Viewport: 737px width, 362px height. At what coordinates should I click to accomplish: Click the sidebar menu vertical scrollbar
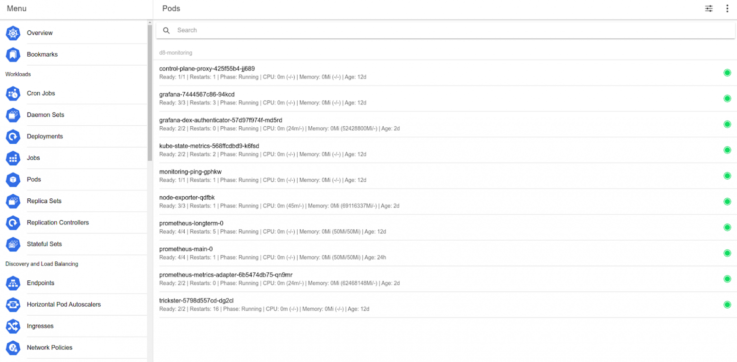(x=150, y=95)
